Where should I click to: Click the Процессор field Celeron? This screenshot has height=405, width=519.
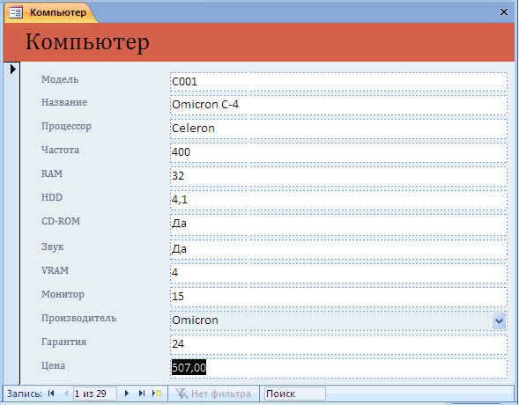click(338, 129)
